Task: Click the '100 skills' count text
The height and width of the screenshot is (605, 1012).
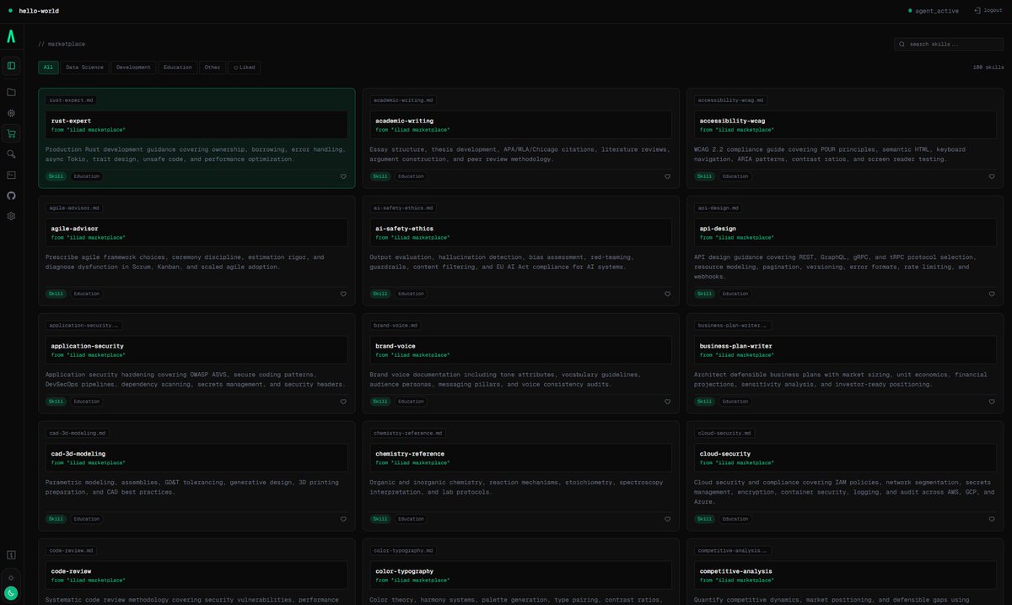Action: pos(988,68)
